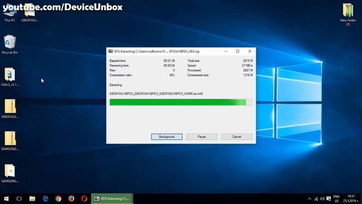Open File Explorer from taskbar
This screenshot has height=204, width=362.
click(x=32, y=199)
